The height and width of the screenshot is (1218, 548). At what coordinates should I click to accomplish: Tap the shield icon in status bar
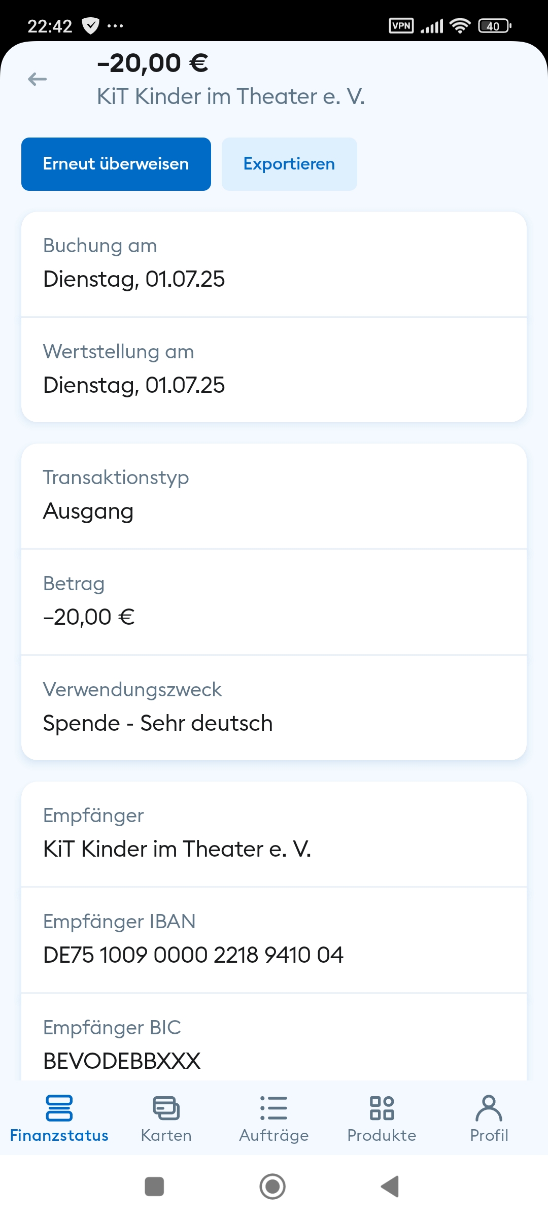(x=90, y=25)
